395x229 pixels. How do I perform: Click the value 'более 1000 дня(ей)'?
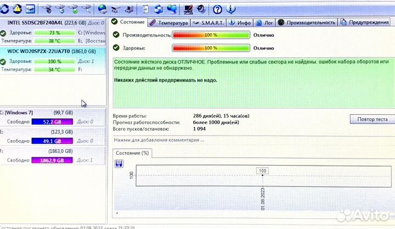pos(216,122)
